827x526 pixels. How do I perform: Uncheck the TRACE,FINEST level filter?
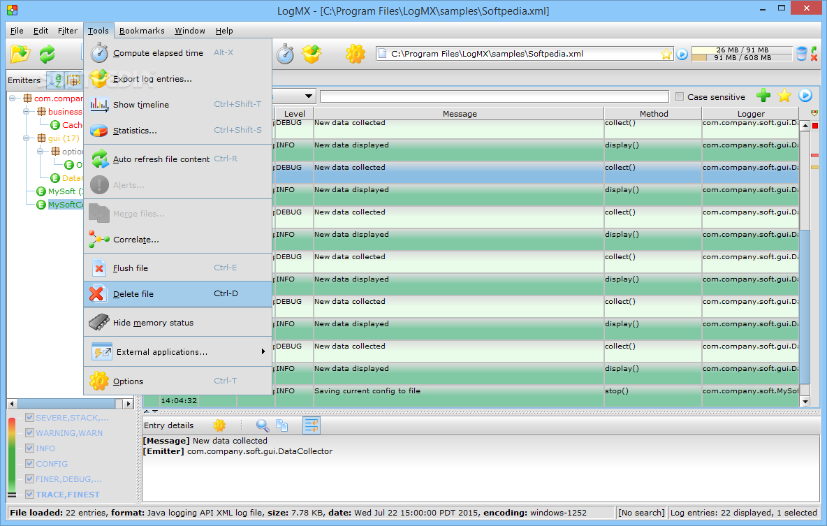29,494
